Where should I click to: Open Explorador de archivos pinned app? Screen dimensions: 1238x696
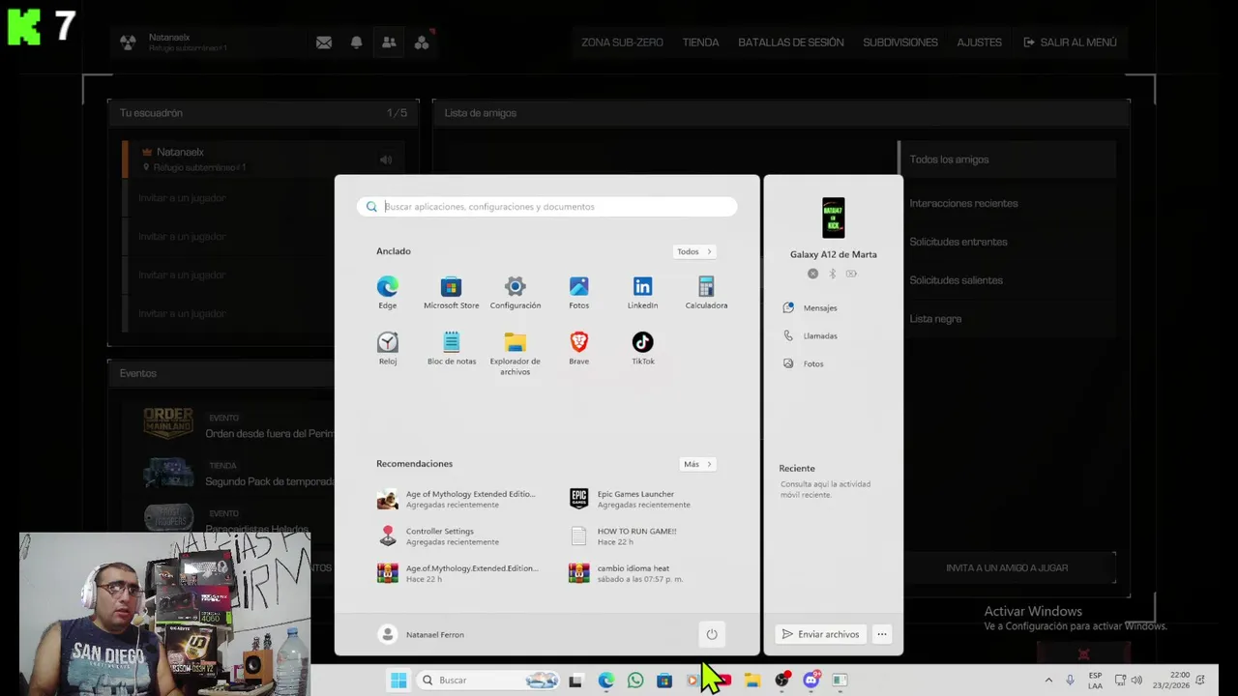[x=515, y=353]
